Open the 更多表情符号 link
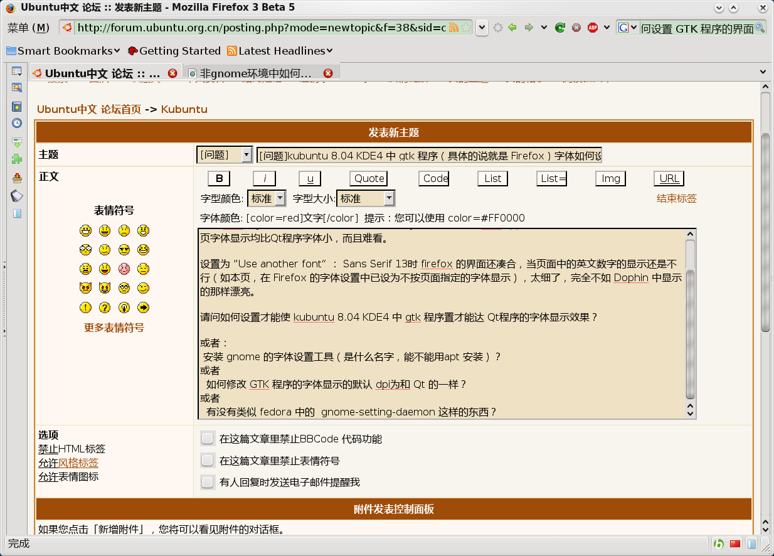This screenshot has height=556, width=774. [x=114, y=328]
